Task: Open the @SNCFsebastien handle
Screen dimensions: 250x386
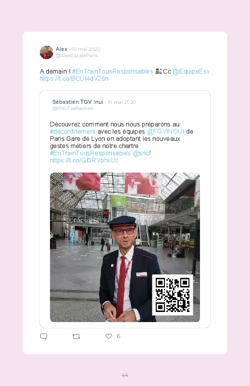Action: [x=73, y=109]
